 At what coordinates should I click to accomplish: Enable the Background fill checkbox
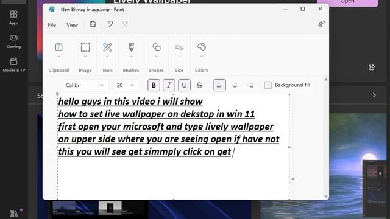click(x=268, y=85)
